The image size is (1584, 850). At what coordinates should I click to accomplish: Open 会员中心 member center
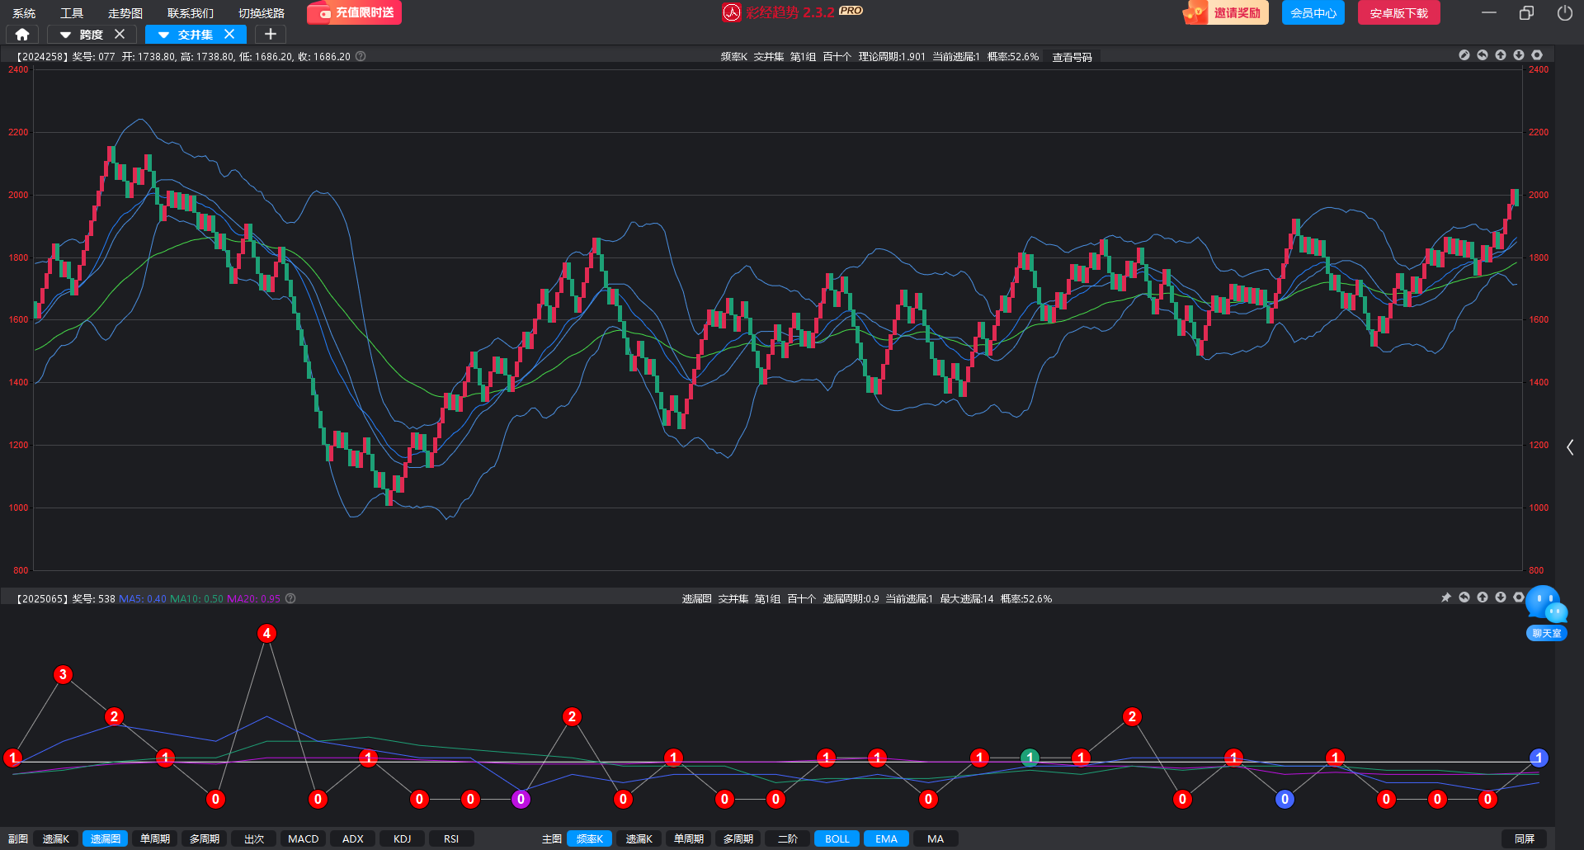(1313, 12)
